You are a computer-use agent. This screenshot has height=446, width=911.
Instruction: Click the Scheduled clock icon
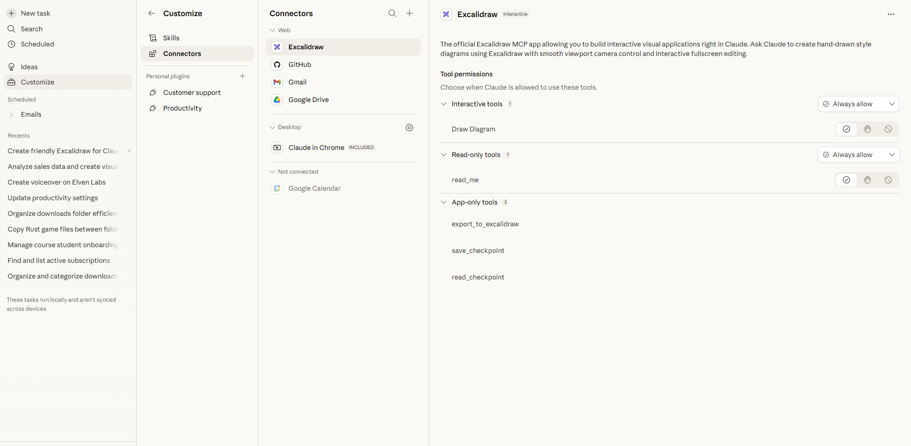11,44
